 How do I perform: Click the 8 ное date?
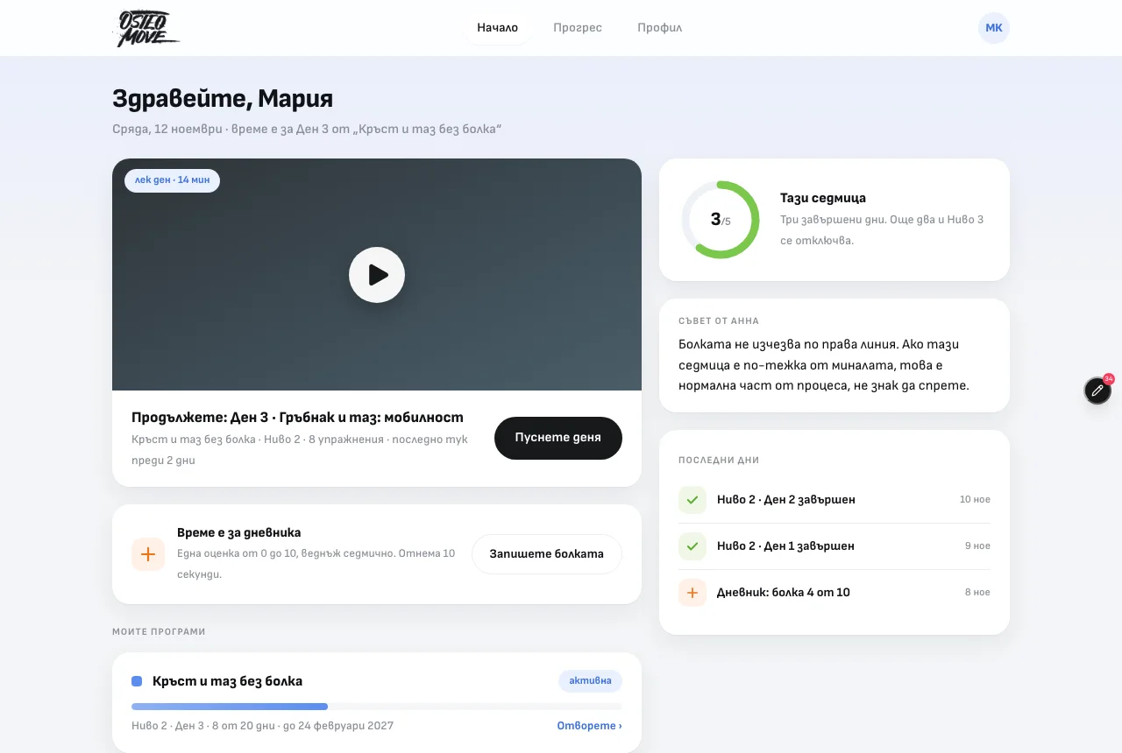pyautogui.click(x=977, y=593)
